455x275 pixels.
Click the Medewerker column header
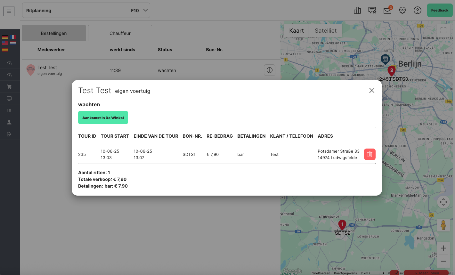[51, 50]
